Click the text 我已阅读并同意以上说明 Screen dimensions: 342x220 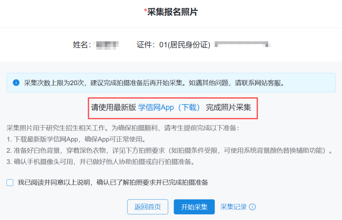(x=113, y=183)
